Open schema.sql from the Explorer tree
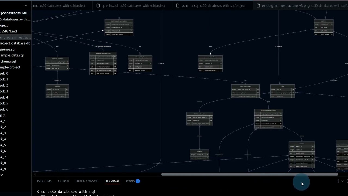The width and height of the screenshot is (348, 196). coord(15,61)
